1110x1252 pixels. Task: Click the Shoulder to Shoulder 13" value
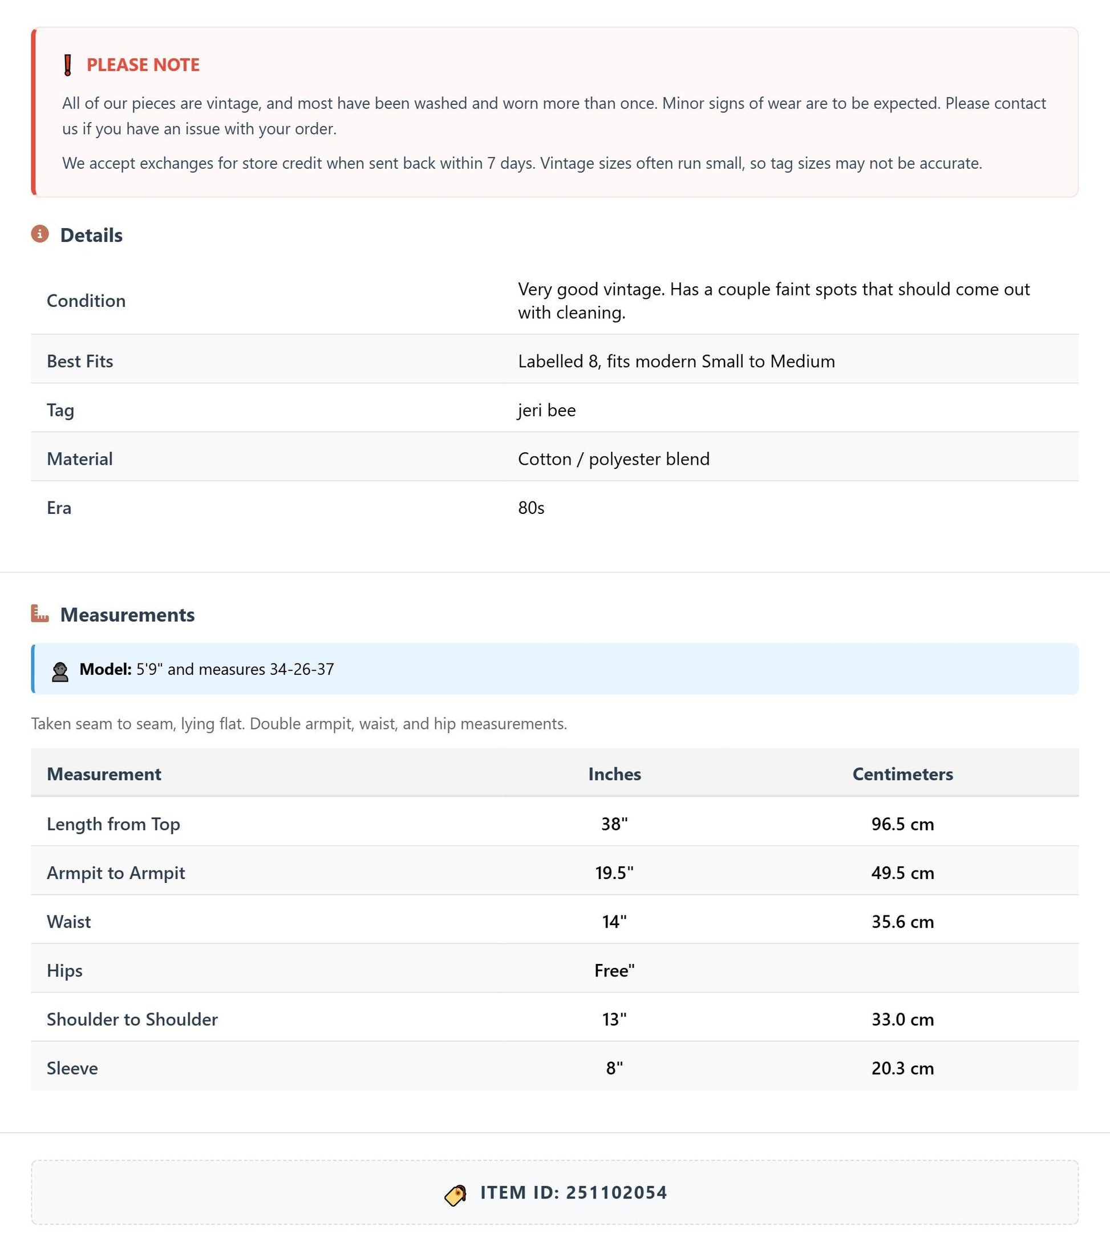(x=614, y=1019)
